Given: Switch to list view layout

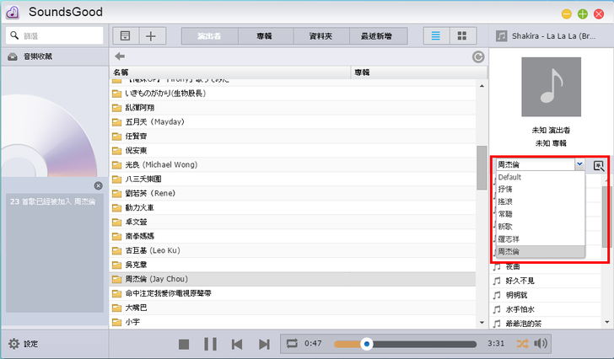Looking at the screenshot, I should [x=435, y=35].
